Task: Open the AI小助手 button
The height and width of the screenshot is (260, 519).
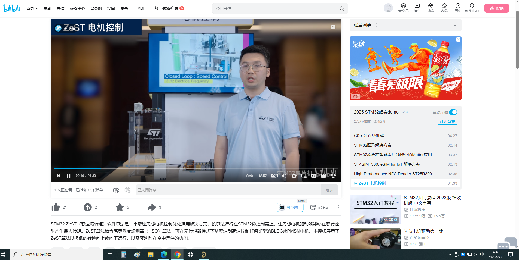Action: tap(290, 207)
